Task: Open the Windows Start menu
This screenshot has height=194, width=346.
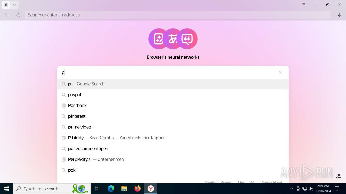Action: coord(6,189)
